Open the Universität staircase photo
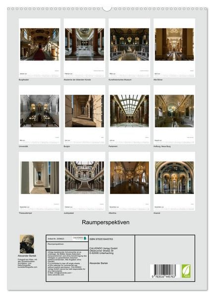Viewport: 214px width, 297px height. click(40, 111)
